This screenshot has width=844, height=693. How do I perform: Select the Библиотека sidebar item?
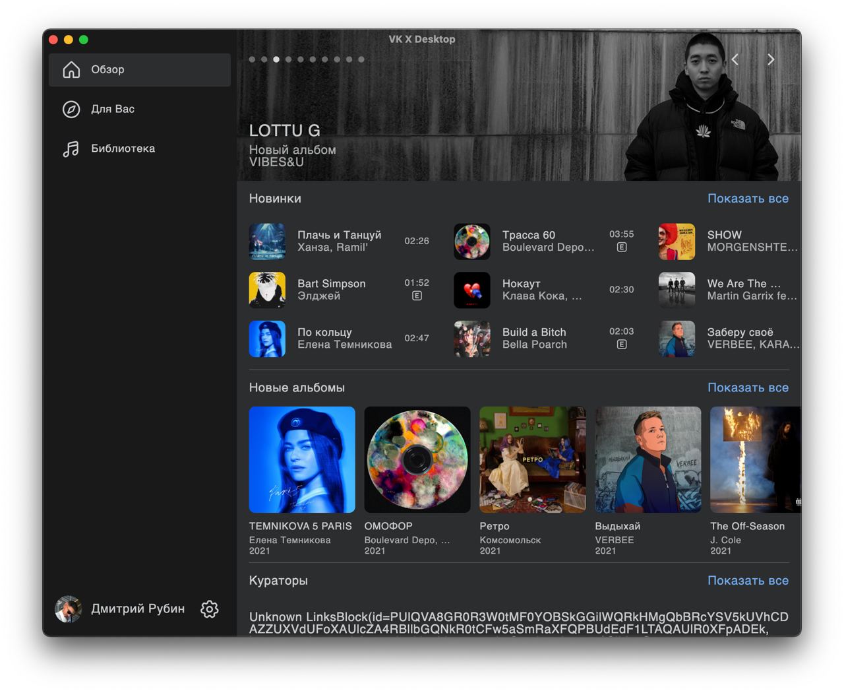pos(140,148)
